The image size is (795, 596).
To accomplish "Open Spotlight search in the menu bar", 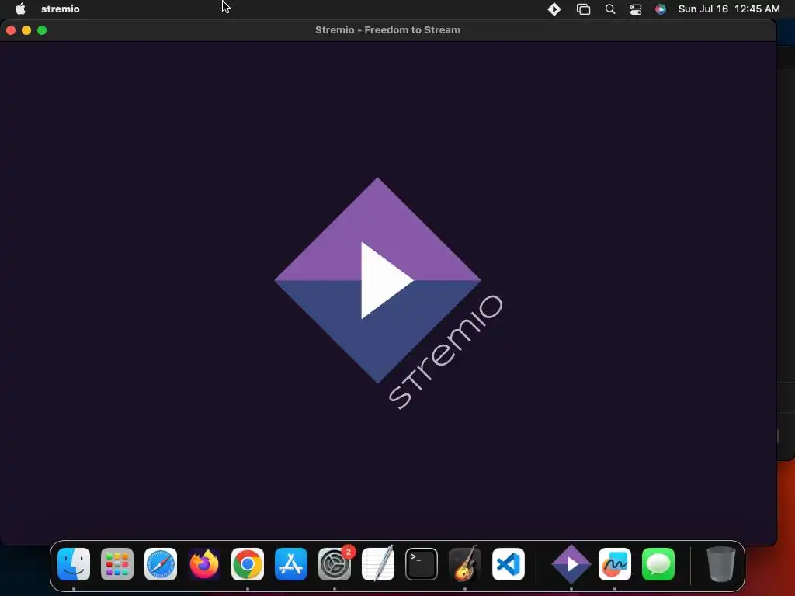I will click(x=610, y=9).
